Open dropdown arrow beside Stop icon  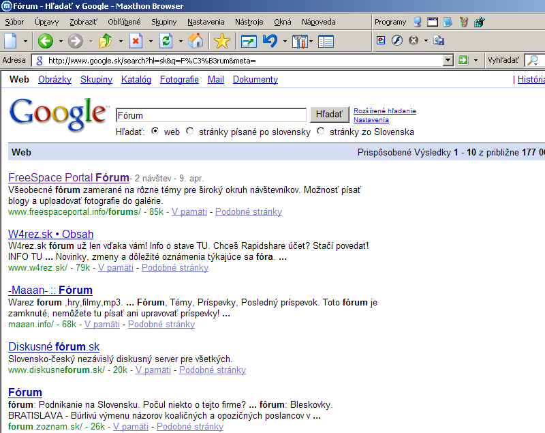(151, 42)
